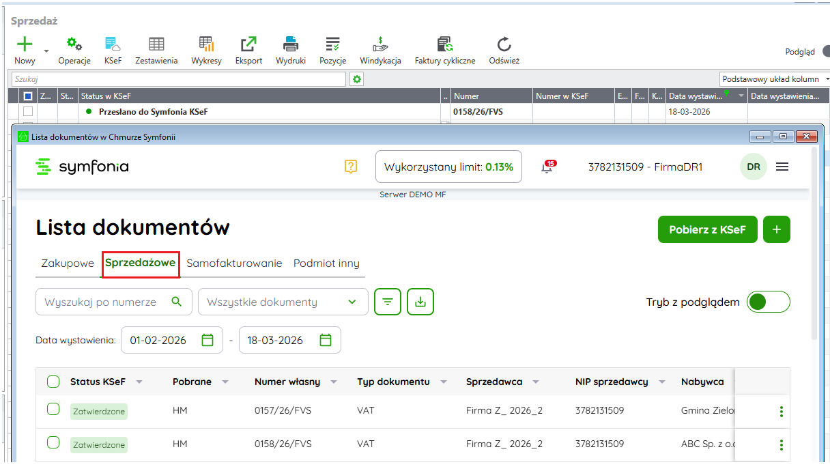This screenshot has height=471, width=830.
Task: Open the Wykresy charts tool
Action: [206, 45]
